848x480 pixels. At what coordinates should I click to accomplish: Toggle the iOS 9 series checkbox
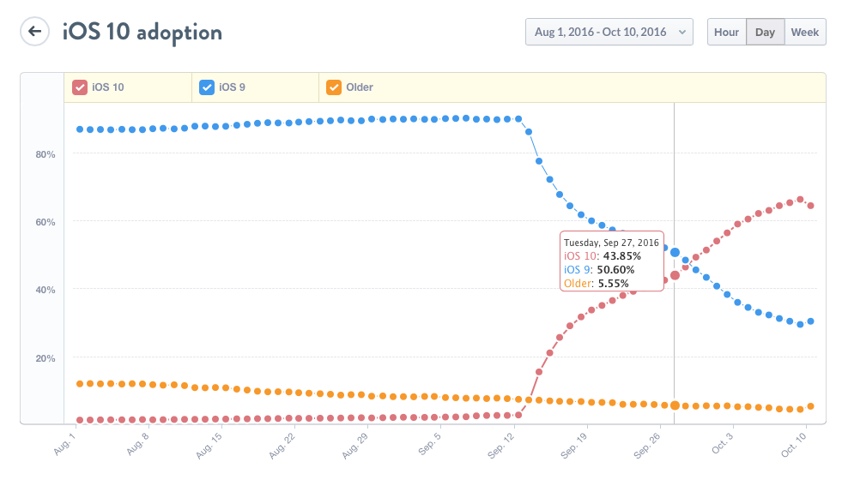(207, 87)
